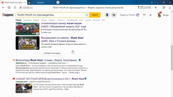173x97 pixels.
Task: Go back with the browser back arrow
Action: [3, 8]
